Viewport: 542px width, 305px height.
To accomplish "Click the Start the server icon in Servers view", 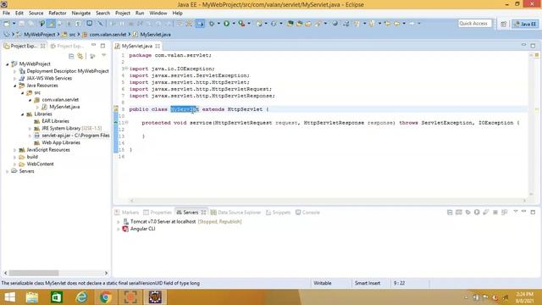I will 477,213.
